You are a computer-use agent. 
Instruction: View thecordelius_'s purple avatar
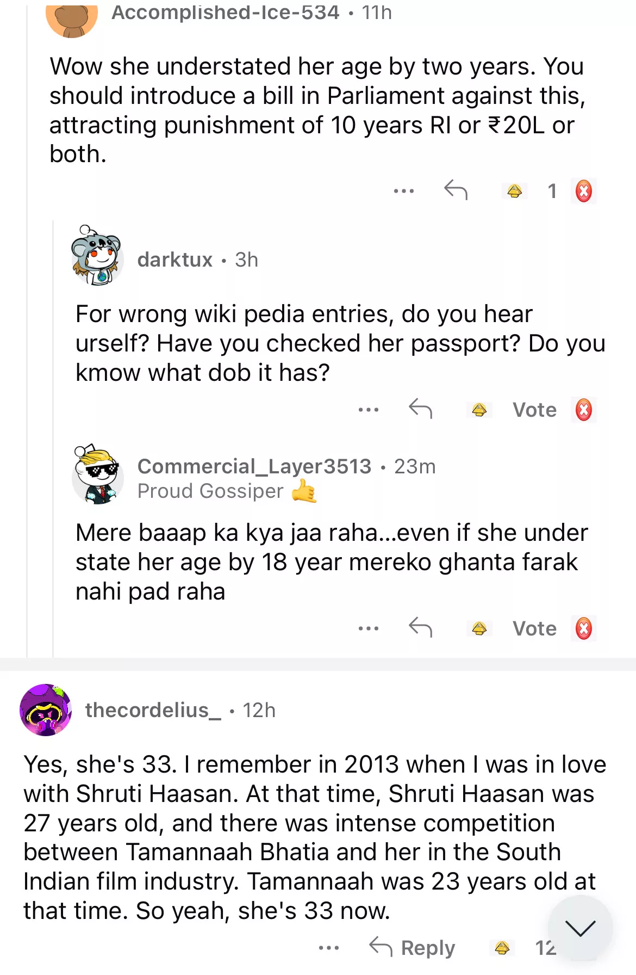coord(46,710)
